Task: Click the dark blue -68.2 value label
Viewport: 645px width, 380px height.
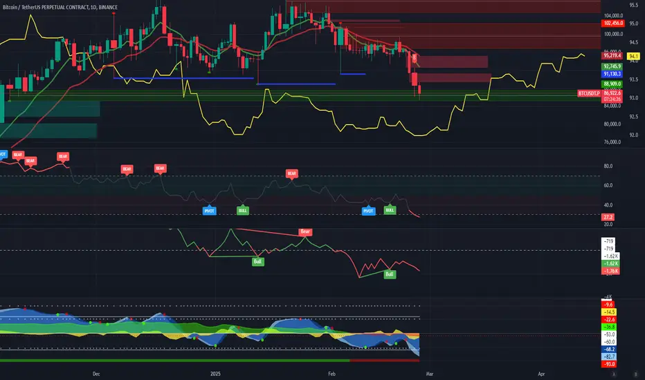Action: [x=609, y=349]
